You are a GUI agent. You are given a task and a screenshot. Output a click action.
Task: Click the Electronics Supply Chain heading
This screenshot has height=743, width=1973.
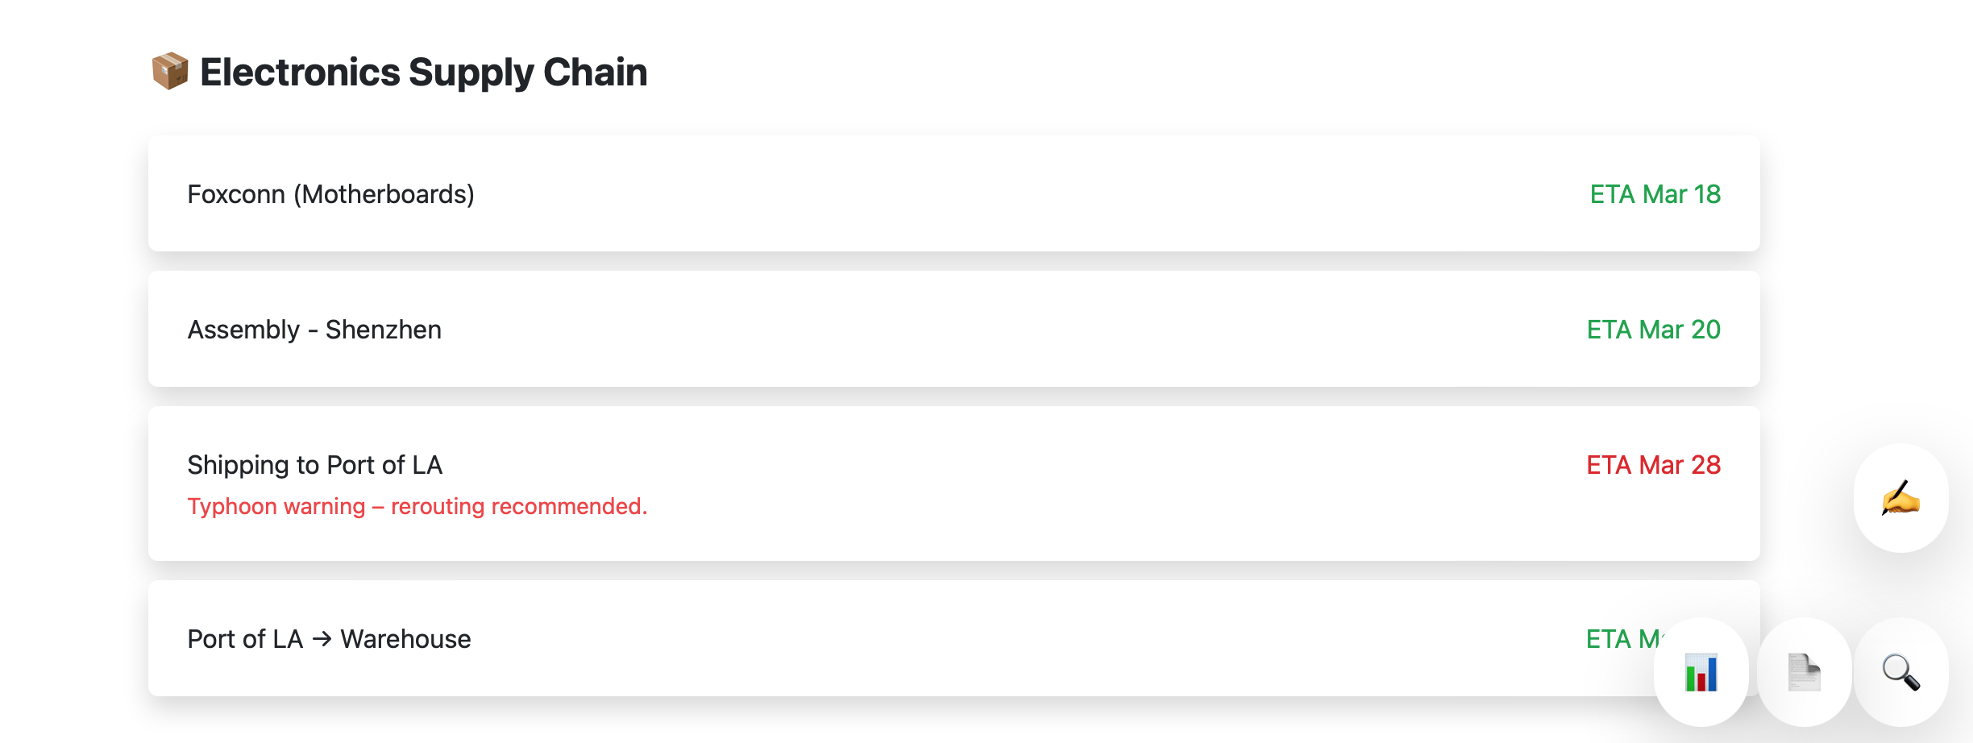click(423, 73)
